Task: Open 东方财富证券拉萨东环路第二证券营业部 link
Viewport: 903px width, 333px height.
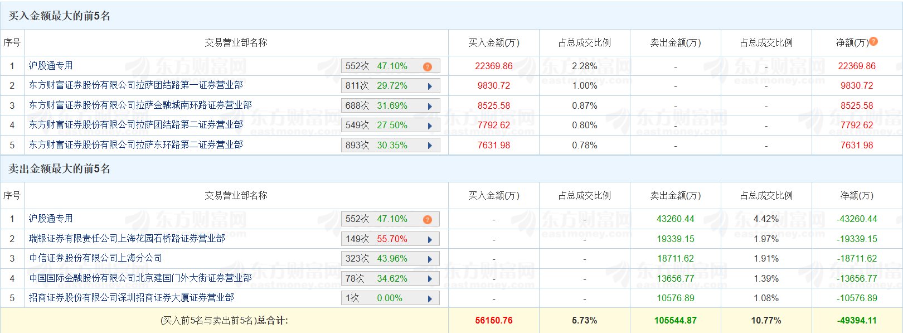Action: pos(136,145)
